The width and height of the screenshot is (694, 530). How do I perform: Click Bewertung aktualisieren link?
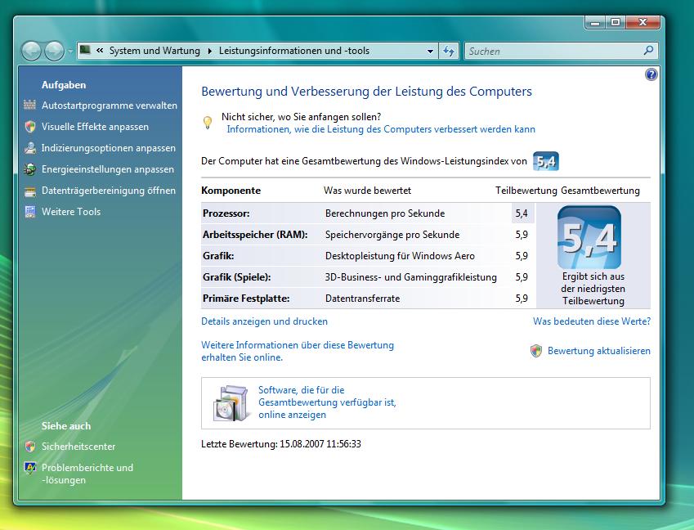coord(599,351)
